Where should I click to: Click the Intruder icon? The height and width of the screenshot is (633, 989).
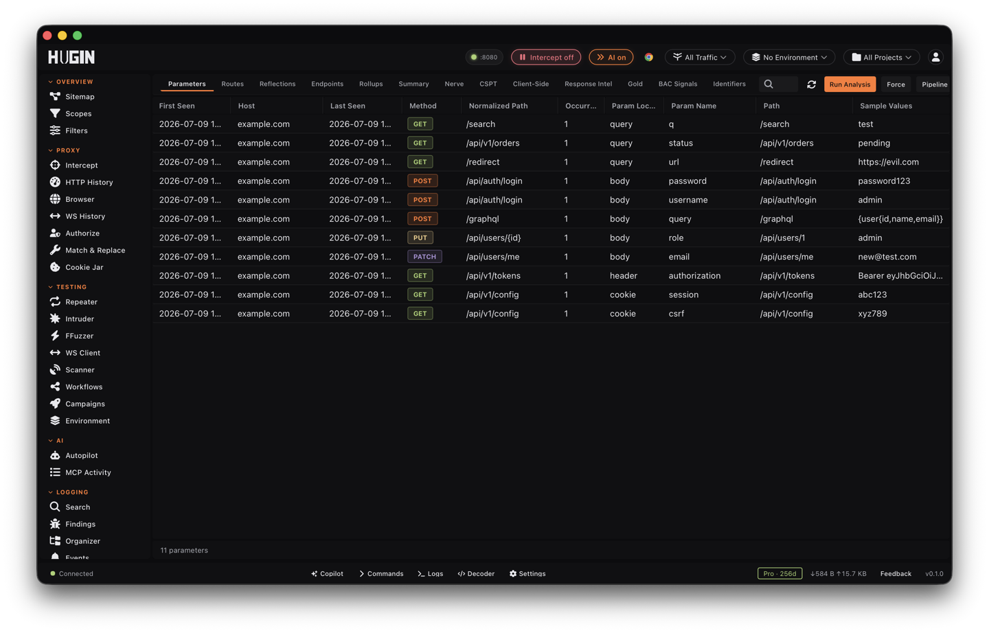[55, 319]
